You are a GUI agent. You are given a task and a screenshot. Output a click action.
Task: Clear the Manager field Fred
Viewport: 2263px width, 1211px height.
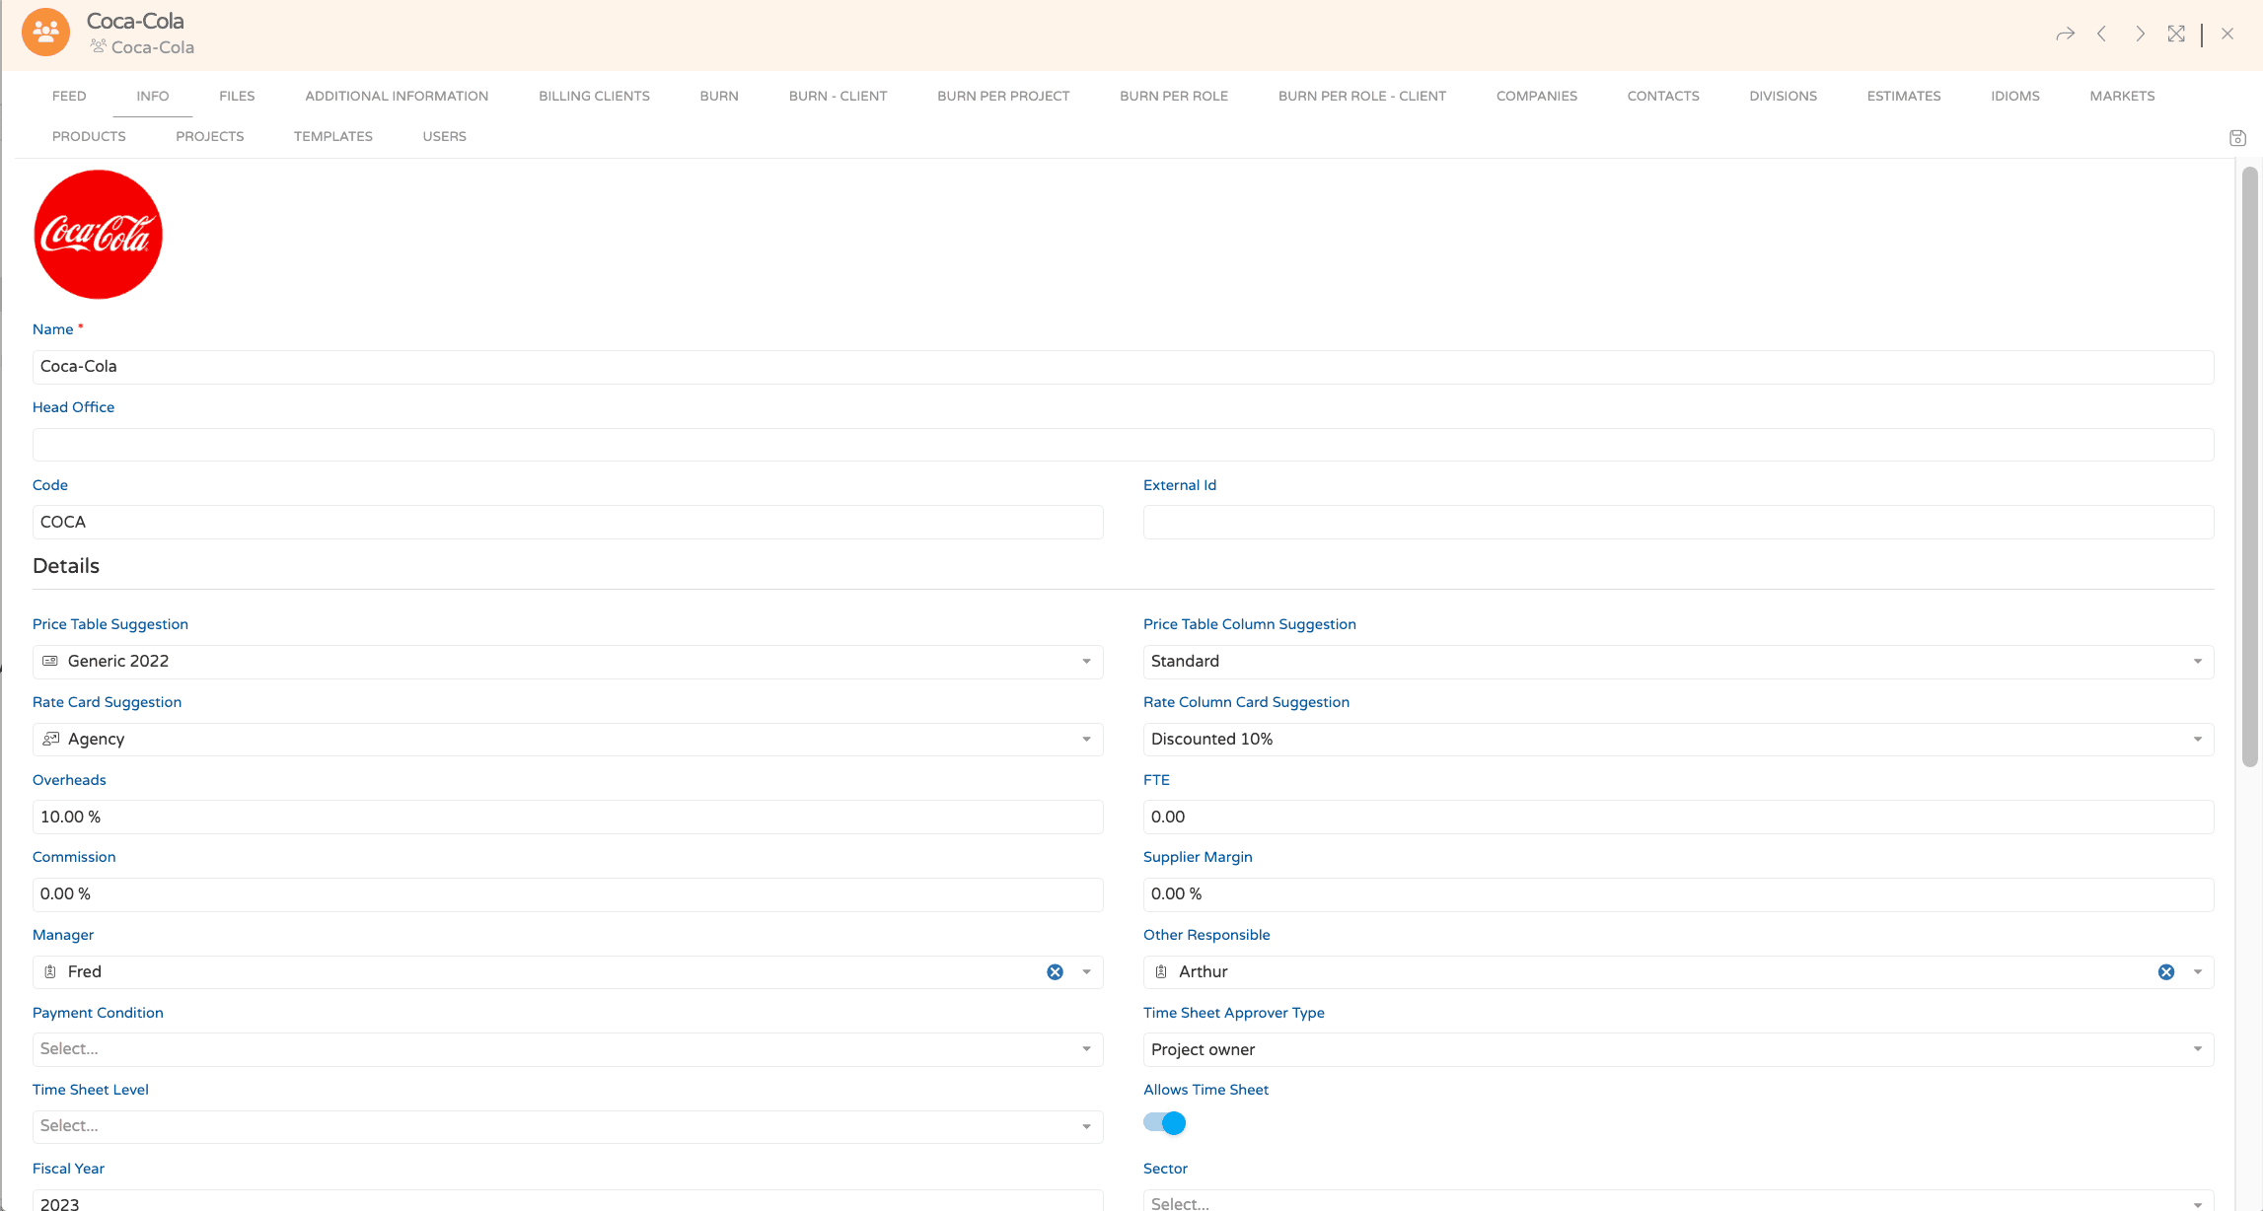tap(1055, 972)
